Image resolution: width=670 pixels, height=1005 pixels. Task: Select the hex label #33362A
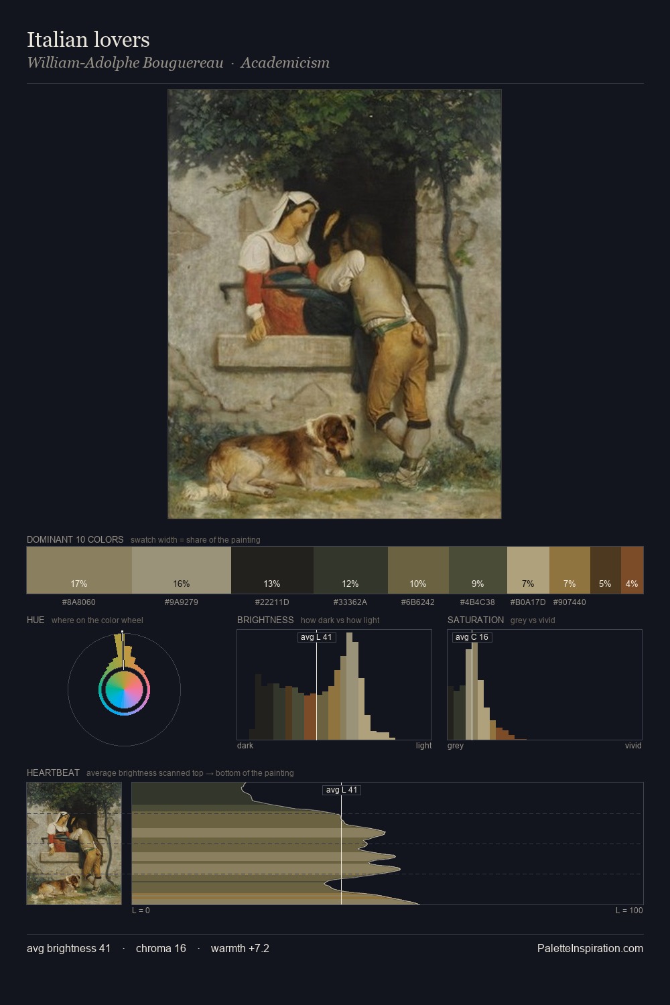point(350,602)
